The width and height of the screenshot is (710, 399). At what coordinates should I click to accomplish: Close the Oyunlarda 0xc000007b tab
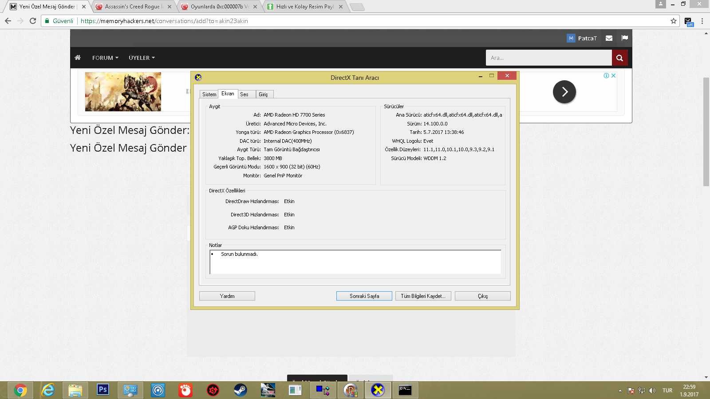click(255, 7)
